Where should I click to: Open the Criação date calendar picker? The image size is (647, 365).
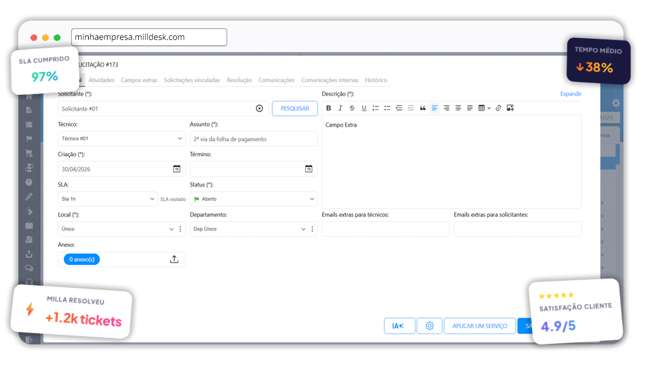176,169
